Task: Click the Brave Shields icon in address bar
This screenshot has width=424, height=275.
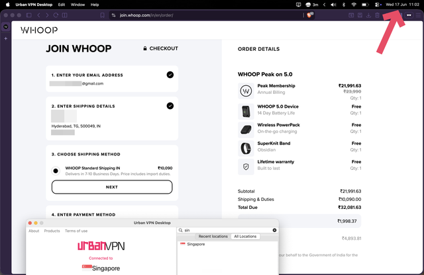Action: tap(310, 15)
